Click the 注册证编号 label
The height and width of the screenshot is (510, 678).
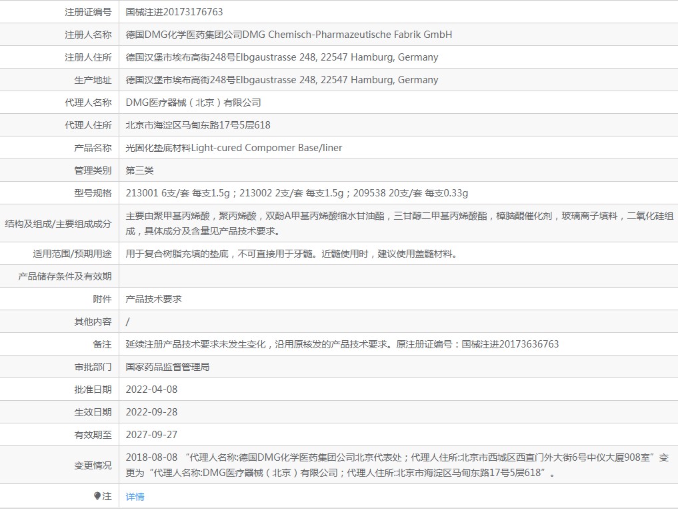click(88, 12)
